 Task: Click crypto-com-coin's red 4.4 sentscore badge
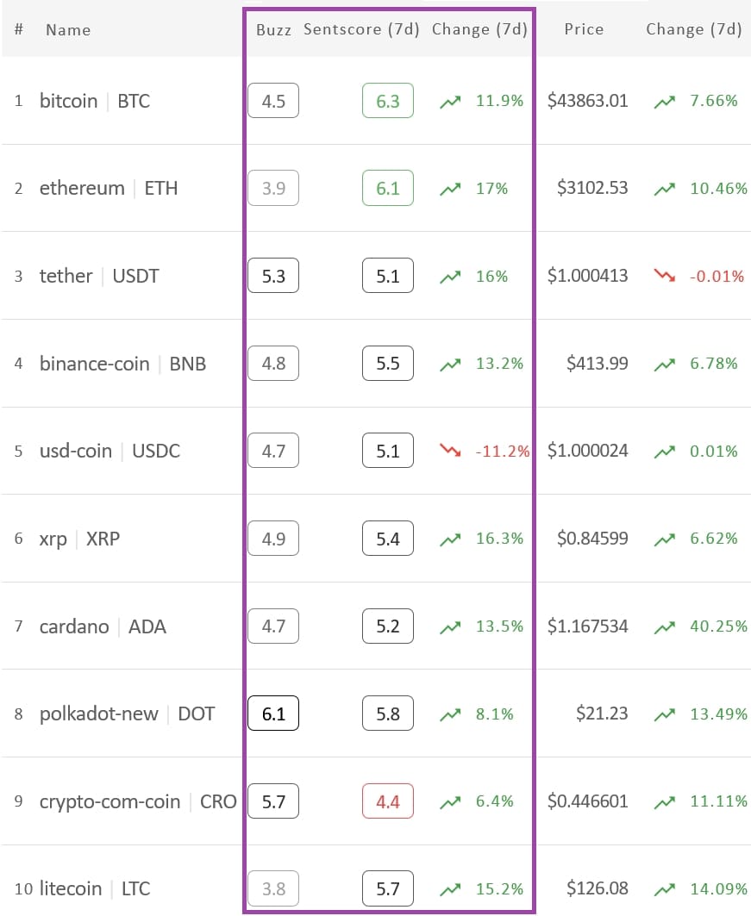point(387,801)
